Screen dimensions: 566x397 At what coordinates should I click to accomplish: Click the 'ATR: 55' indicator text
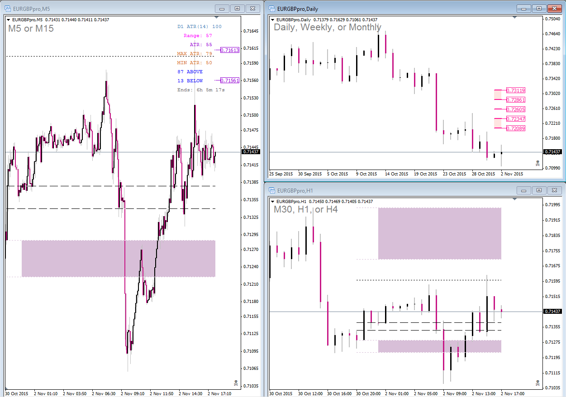[x=201, y=45]
